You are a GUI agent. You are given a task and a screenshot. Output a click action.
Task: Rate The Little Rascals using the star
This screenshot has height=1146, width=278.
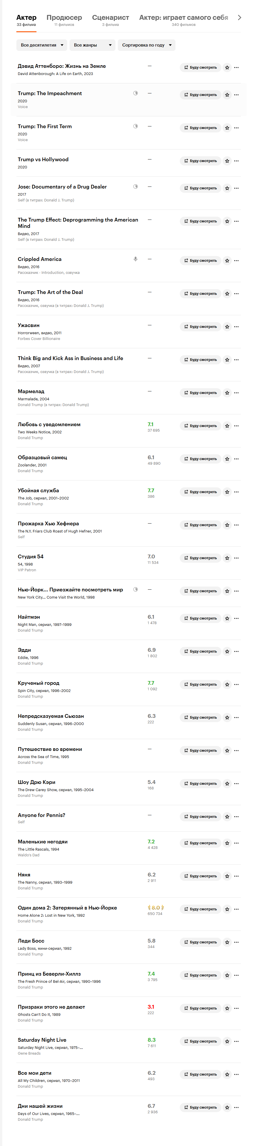coord(227,843)
